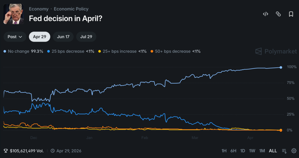Screen dimensions: 299x158
Task: Toggle the 50+ bps decrease series
Action: [x=175, y=51]
